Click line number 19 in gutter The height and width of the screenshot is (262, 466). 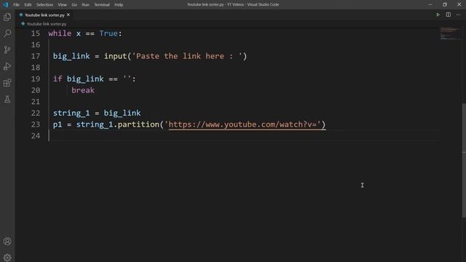(x=36, y=79)
